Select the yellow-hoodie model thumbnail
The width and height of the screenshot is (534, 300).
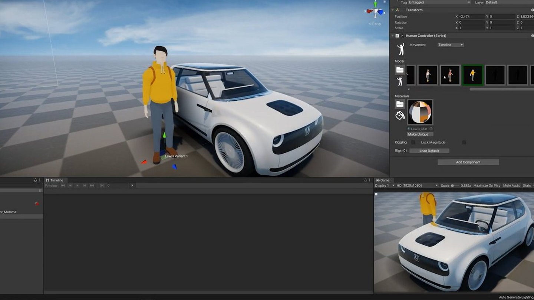pos(472,75)
